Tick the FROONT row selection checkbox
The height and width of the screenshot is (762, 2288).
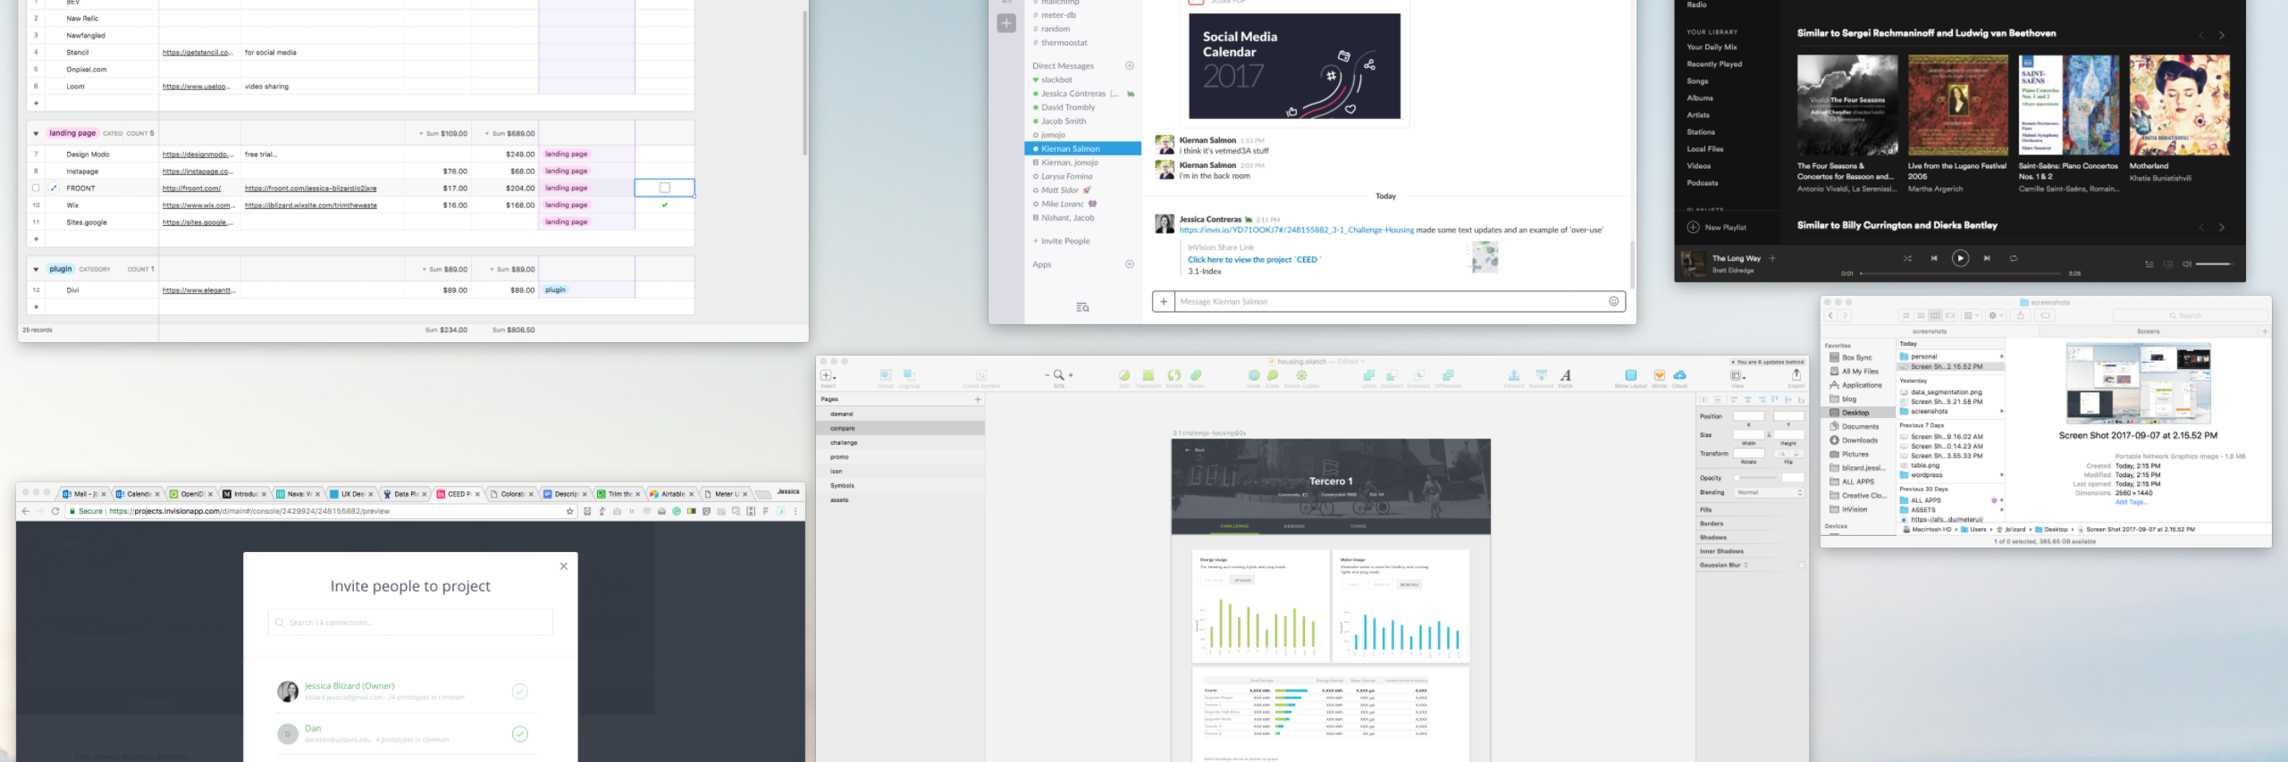point(36,188)
